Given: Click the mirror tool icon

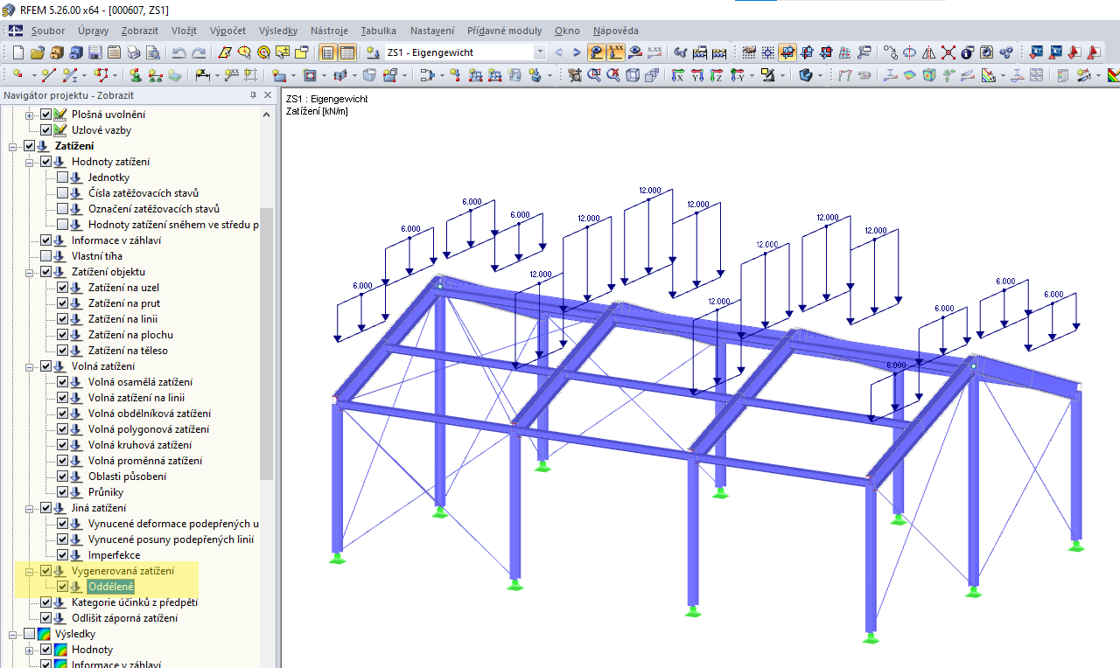Looking at the screenshot, I should point(928,52).
